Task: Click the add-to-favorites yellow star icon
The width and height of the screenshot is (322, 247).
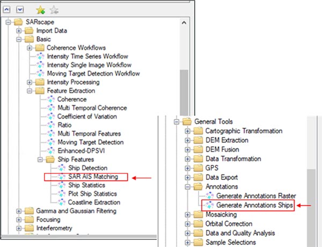Action: point(40,10)
